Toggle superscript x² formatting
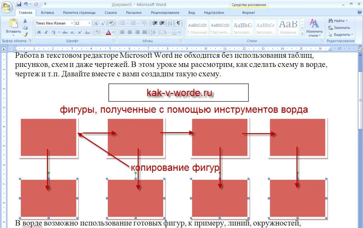Viewport: 363px width, 228px height. pyautogui.click(x=80, y=32)
